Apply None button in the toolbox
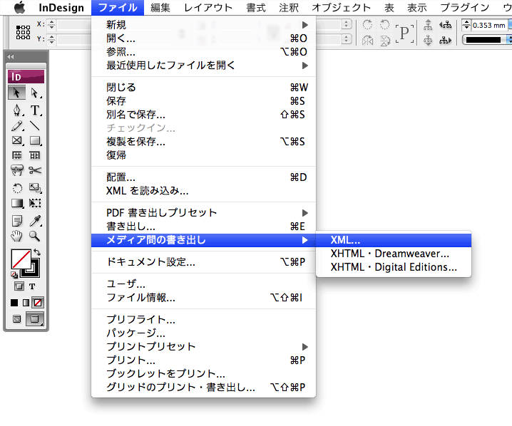 coord(38,303)
